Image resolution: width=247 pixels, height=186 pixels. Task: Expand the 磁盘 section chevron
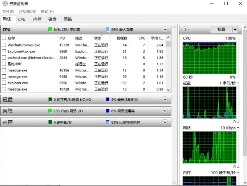165,99
